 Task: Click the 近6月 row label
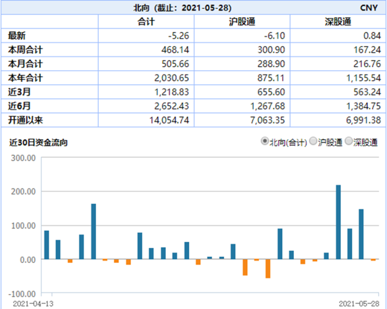coord(19,106)
